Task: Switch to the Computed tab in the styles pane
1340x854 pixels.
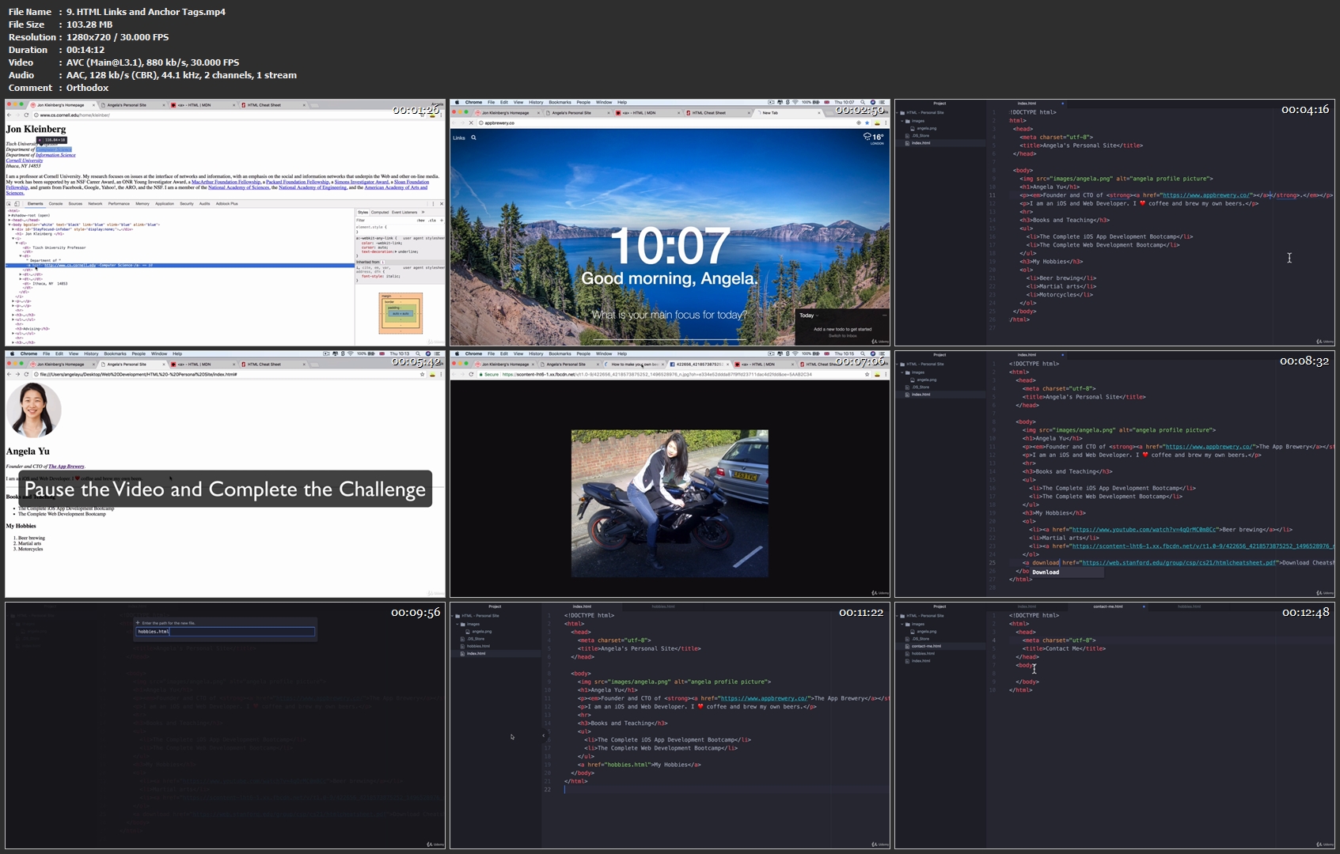Action: click(x=380, y=212)
